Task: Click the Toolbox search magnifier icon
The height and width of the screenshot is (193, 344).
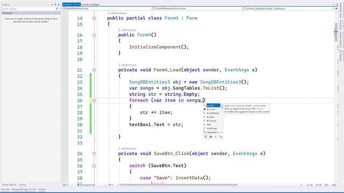Action: [57, 9]
